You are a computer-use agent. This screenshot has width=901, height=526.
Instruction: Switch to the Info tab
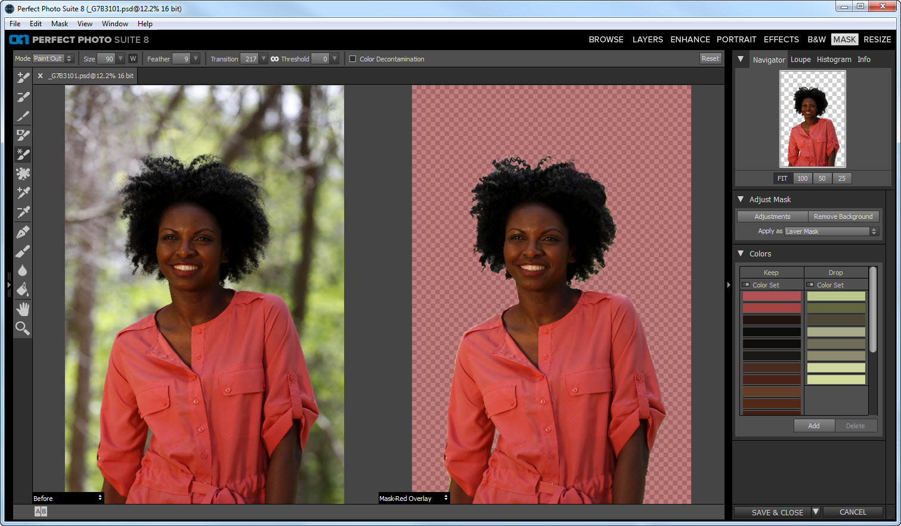[863, 60]
